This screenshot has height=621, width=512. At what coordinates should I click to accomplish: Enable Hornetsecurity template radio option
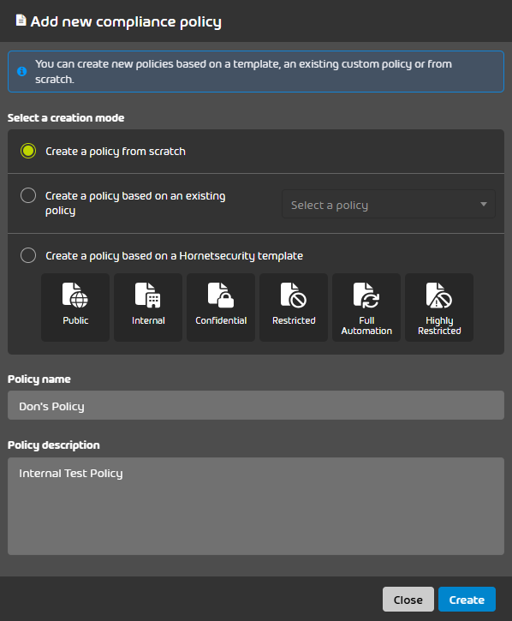[28, 255]
